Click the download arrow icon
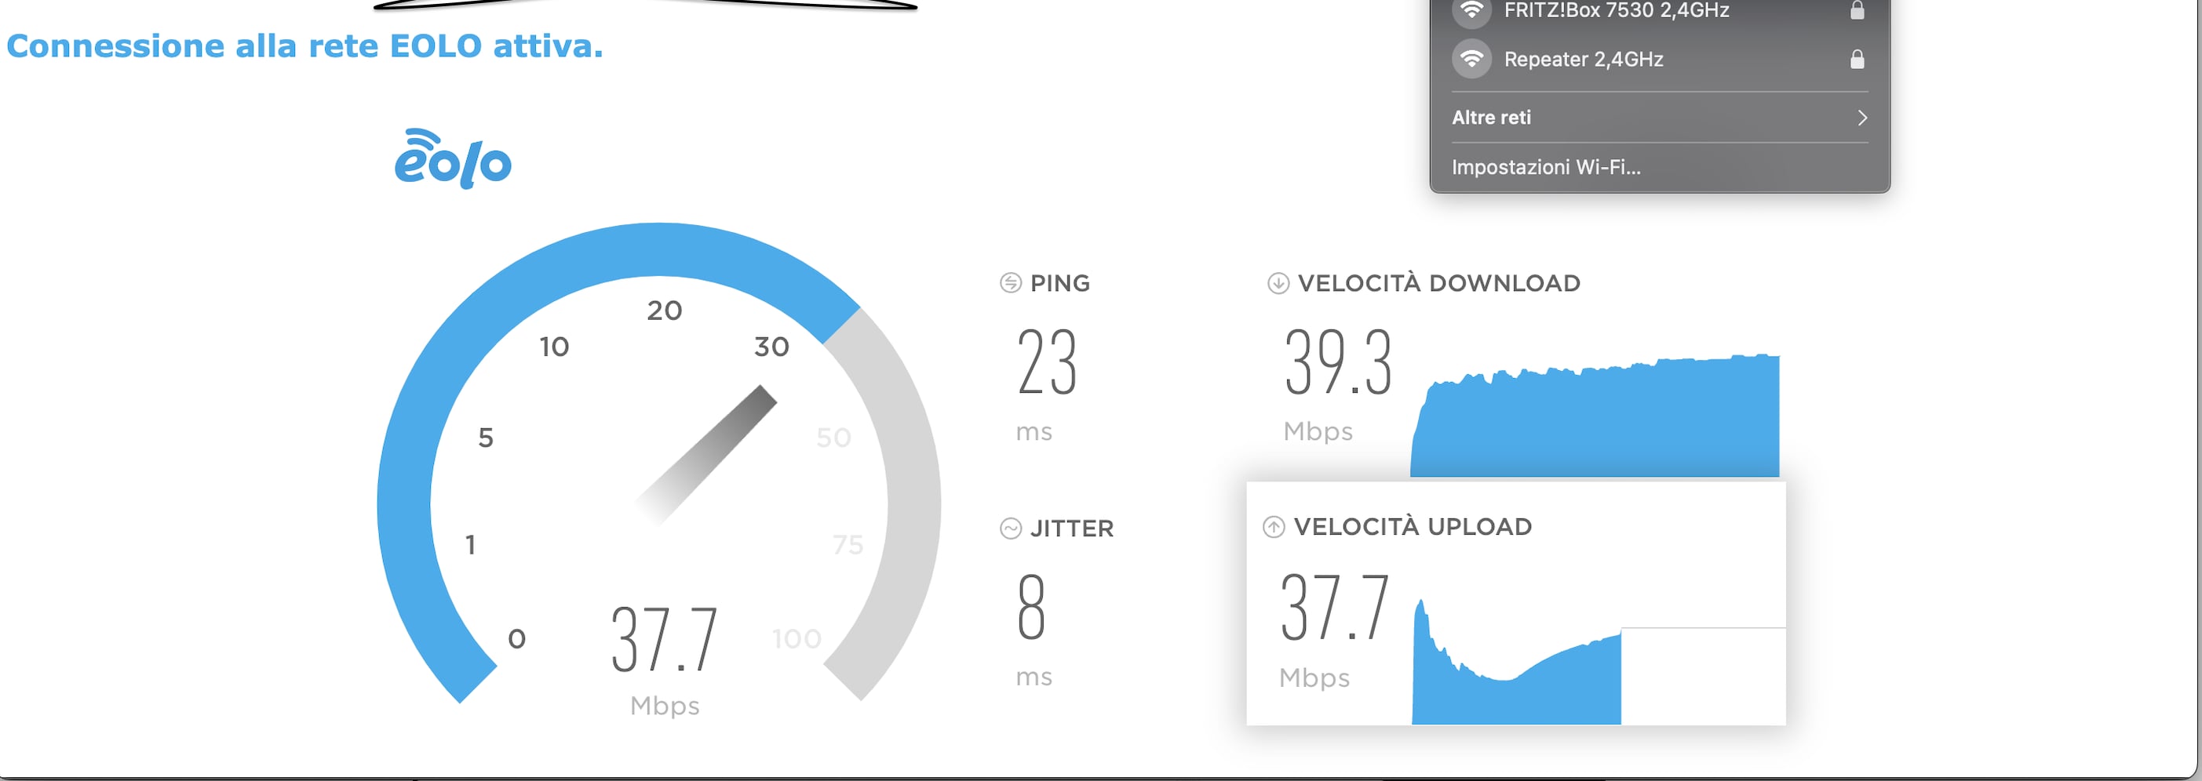 click(1278, 283)
